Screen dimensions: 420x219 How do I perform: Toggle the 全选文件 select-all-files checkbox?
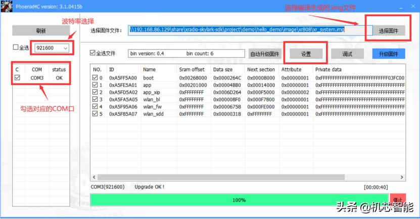click(x=92, y=53)
